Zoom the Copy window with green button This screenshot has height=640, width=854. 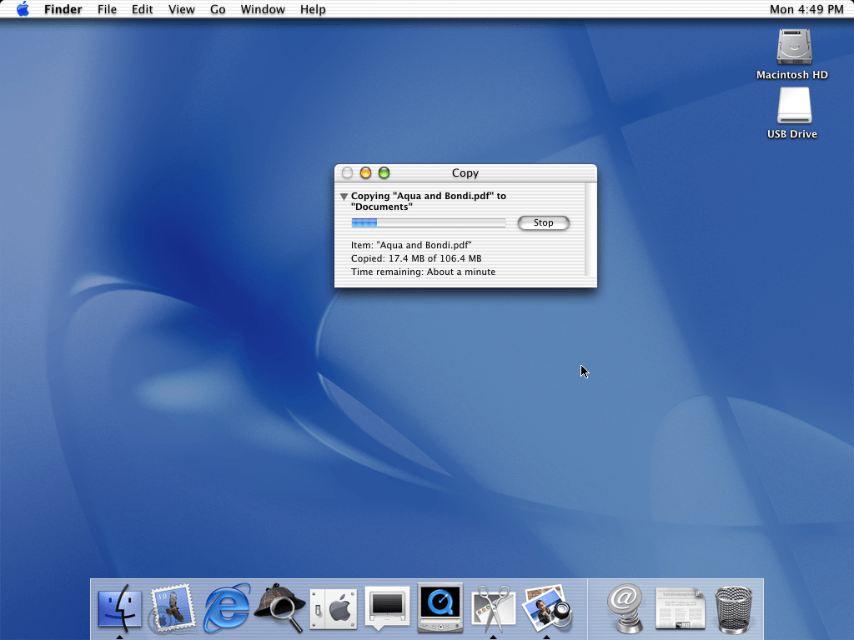coord(384,172)
